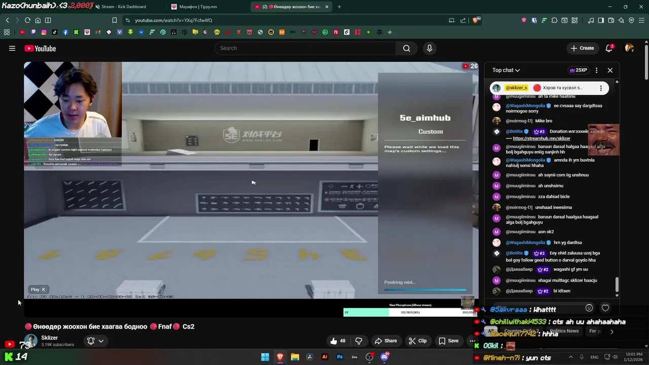Like the video with thumbs up
649x365 pixels.
[338, 341]
